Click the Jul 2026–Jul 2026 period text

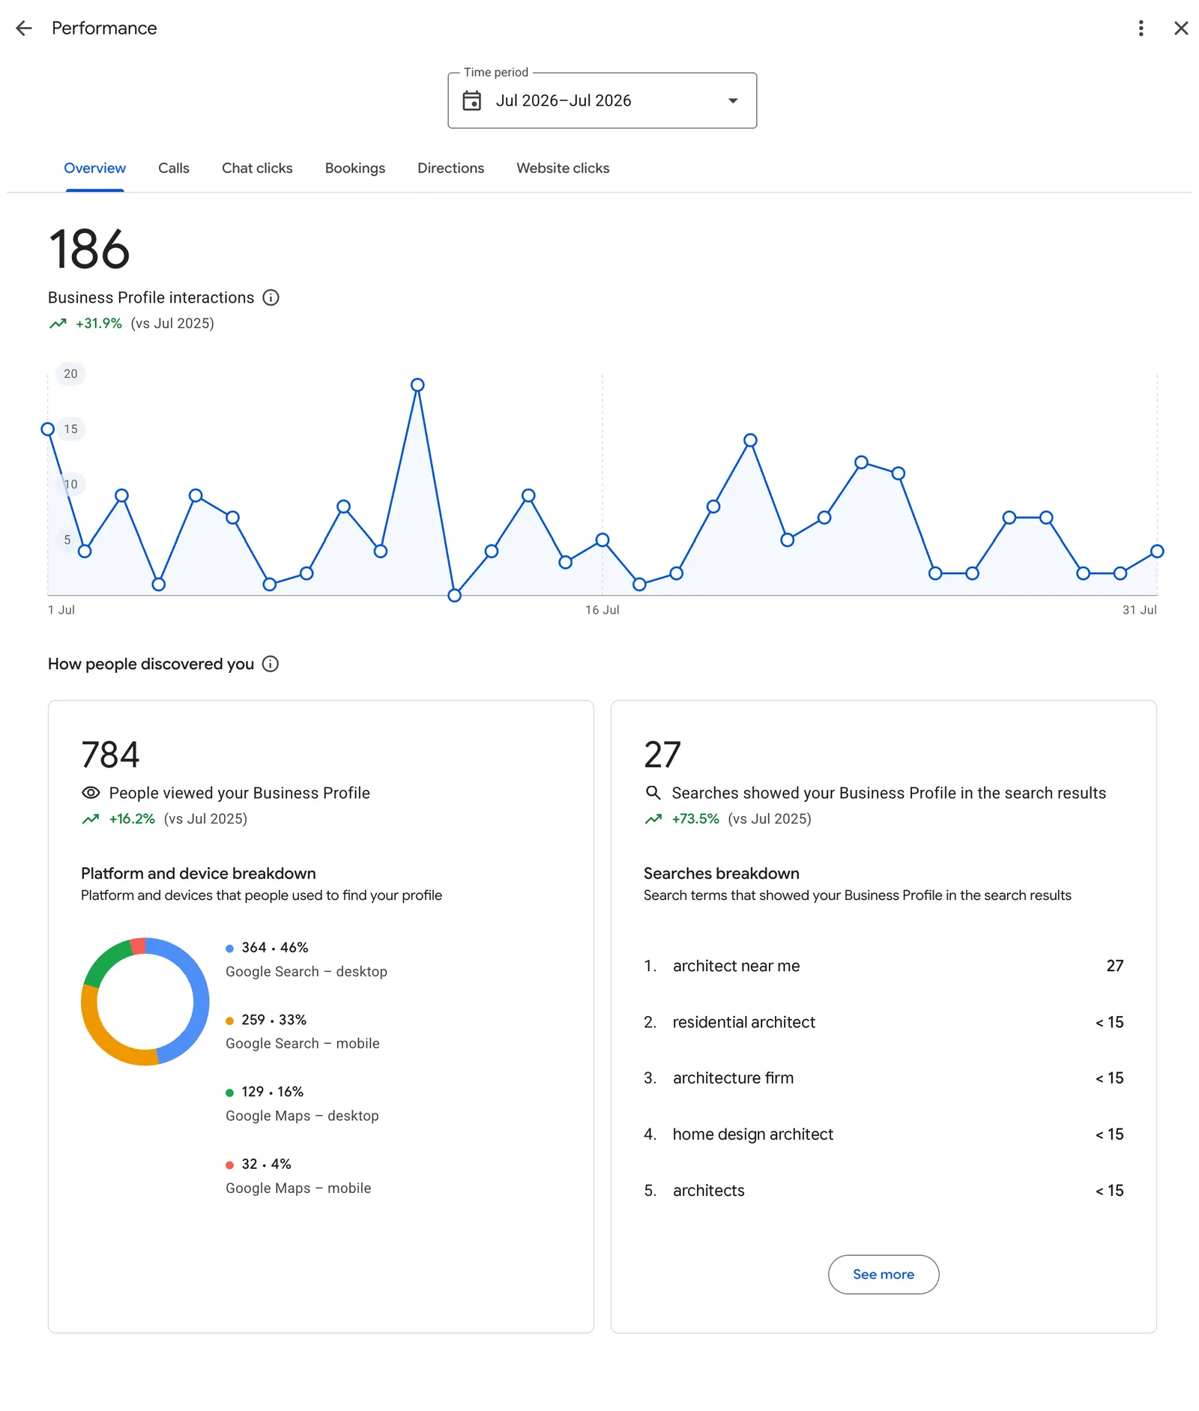coord(564,100)
